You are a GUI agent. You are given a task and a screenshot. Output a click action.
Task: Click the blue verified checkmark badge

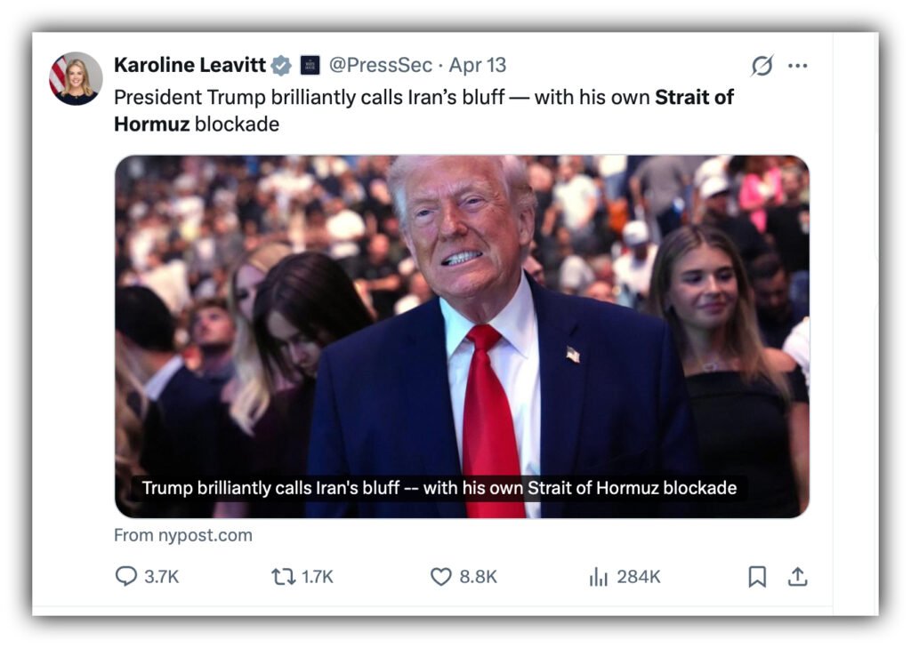pos(281,65)
